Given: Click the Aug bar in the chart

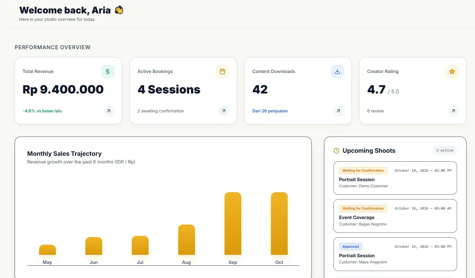Looking at the screenshot, I should click(186, 240).
